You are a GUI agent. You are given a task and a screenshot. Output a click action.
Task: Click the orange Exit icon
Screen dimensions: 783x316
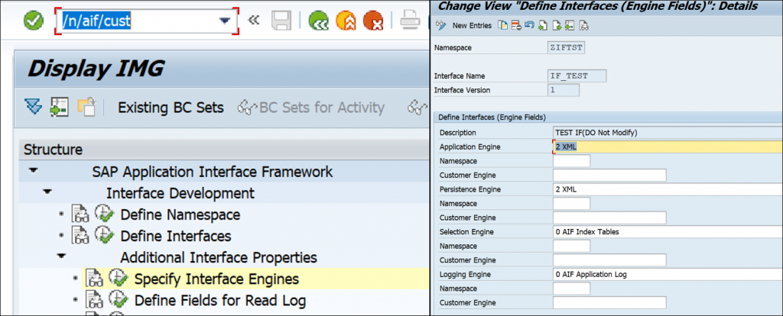[x=346, y=21]
